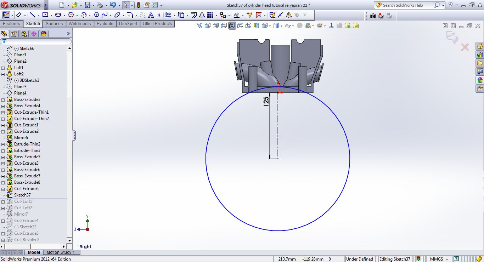Screen dimensions: 484x262
Task: Click Repair Sketch icon
Action: (x=249, y=15)
